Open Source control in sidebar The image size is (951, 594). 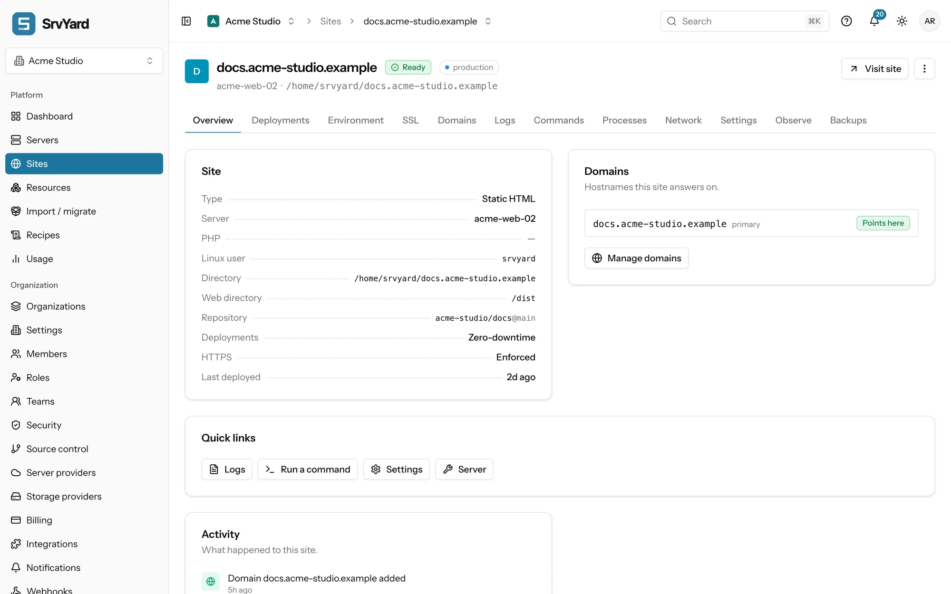point(84,449)
